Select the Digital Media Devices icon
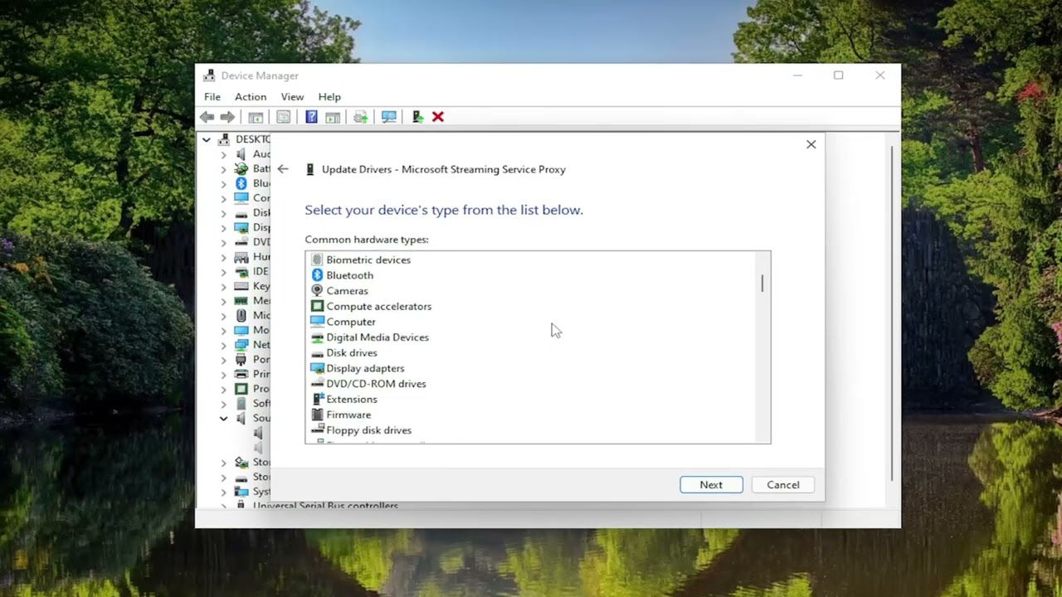1062x597 pixels. point(317,337)
